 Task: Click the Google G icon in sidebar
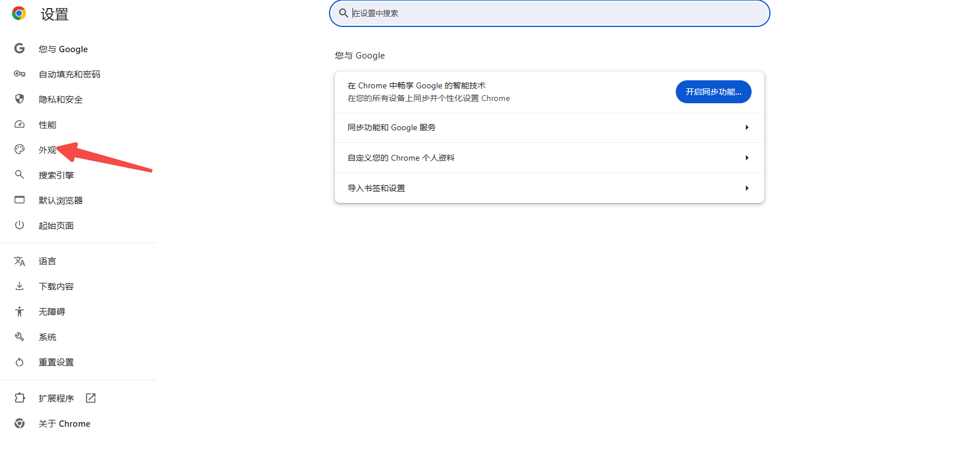20,49
